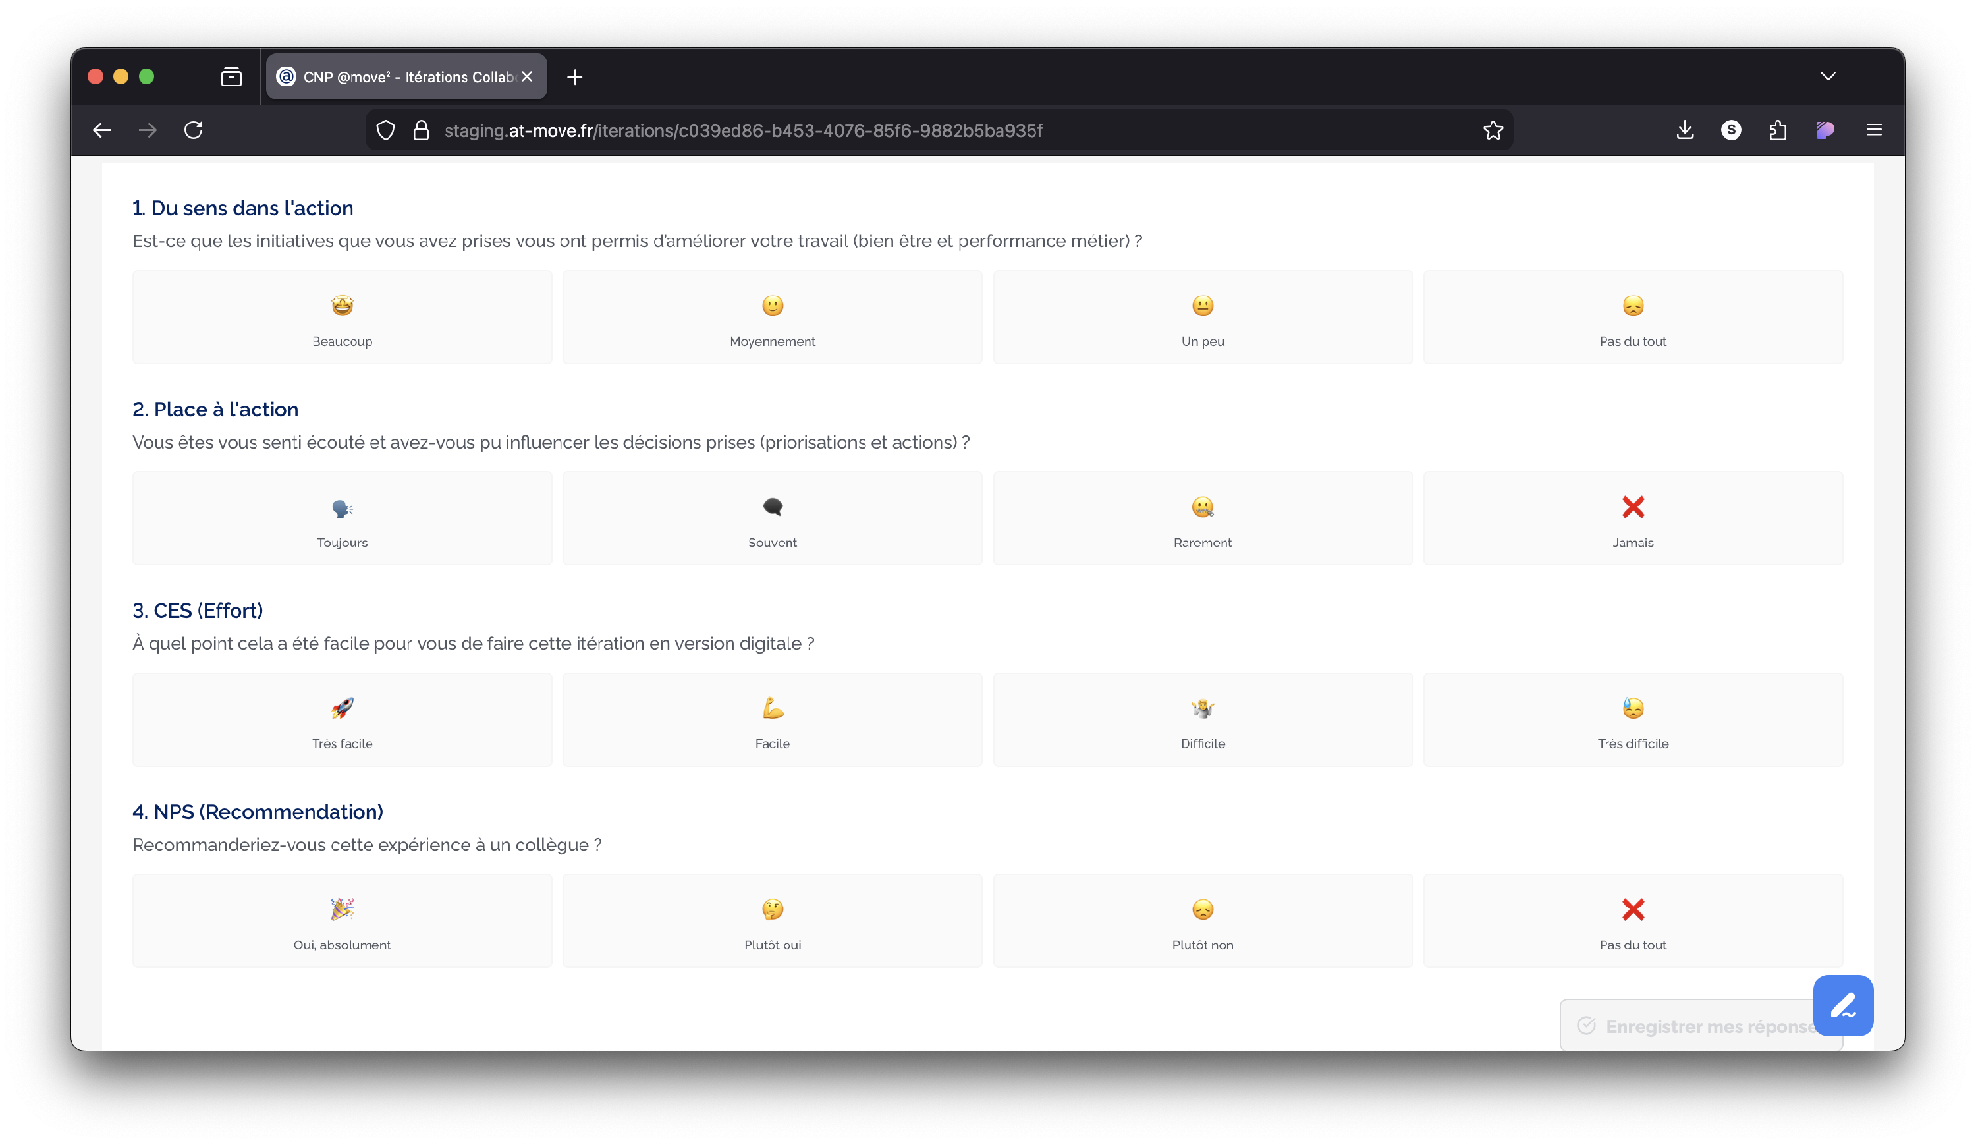1976x1145 pixels.
Task: Open the Firefox hamburger application menu
Action: click(x=1873, y=130)
